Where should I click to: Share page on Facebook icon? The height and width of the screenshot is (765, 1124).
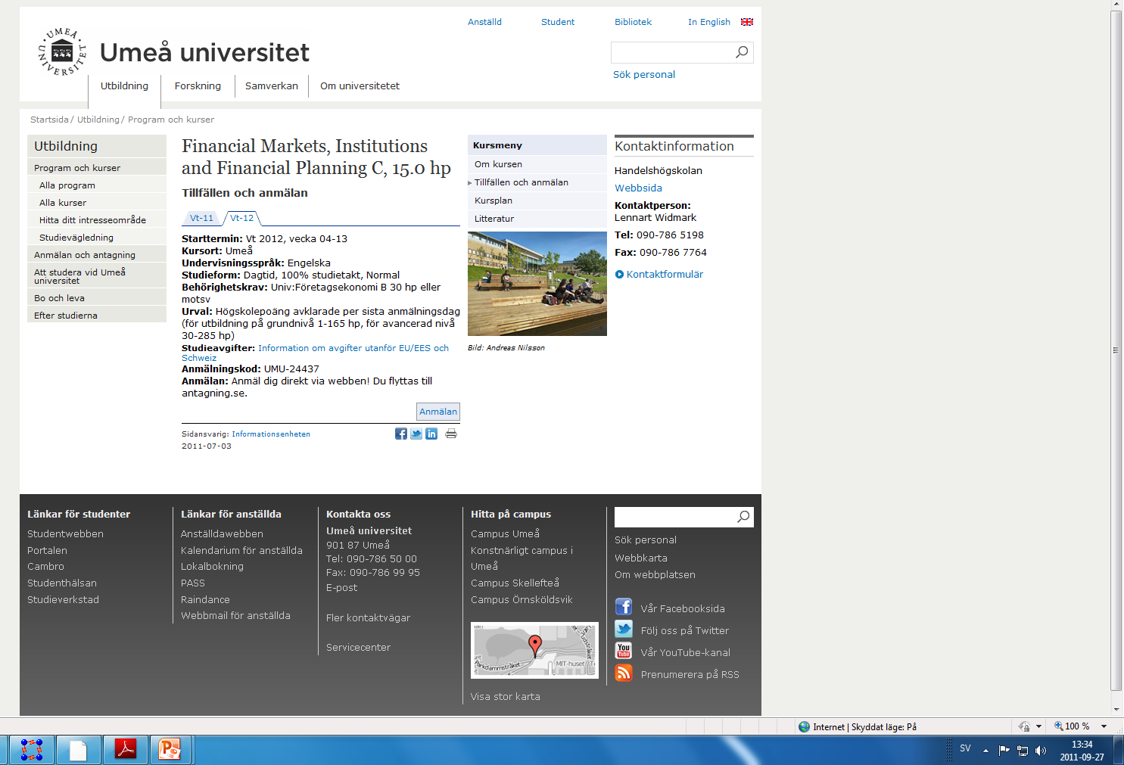click(x=401, y=434)
